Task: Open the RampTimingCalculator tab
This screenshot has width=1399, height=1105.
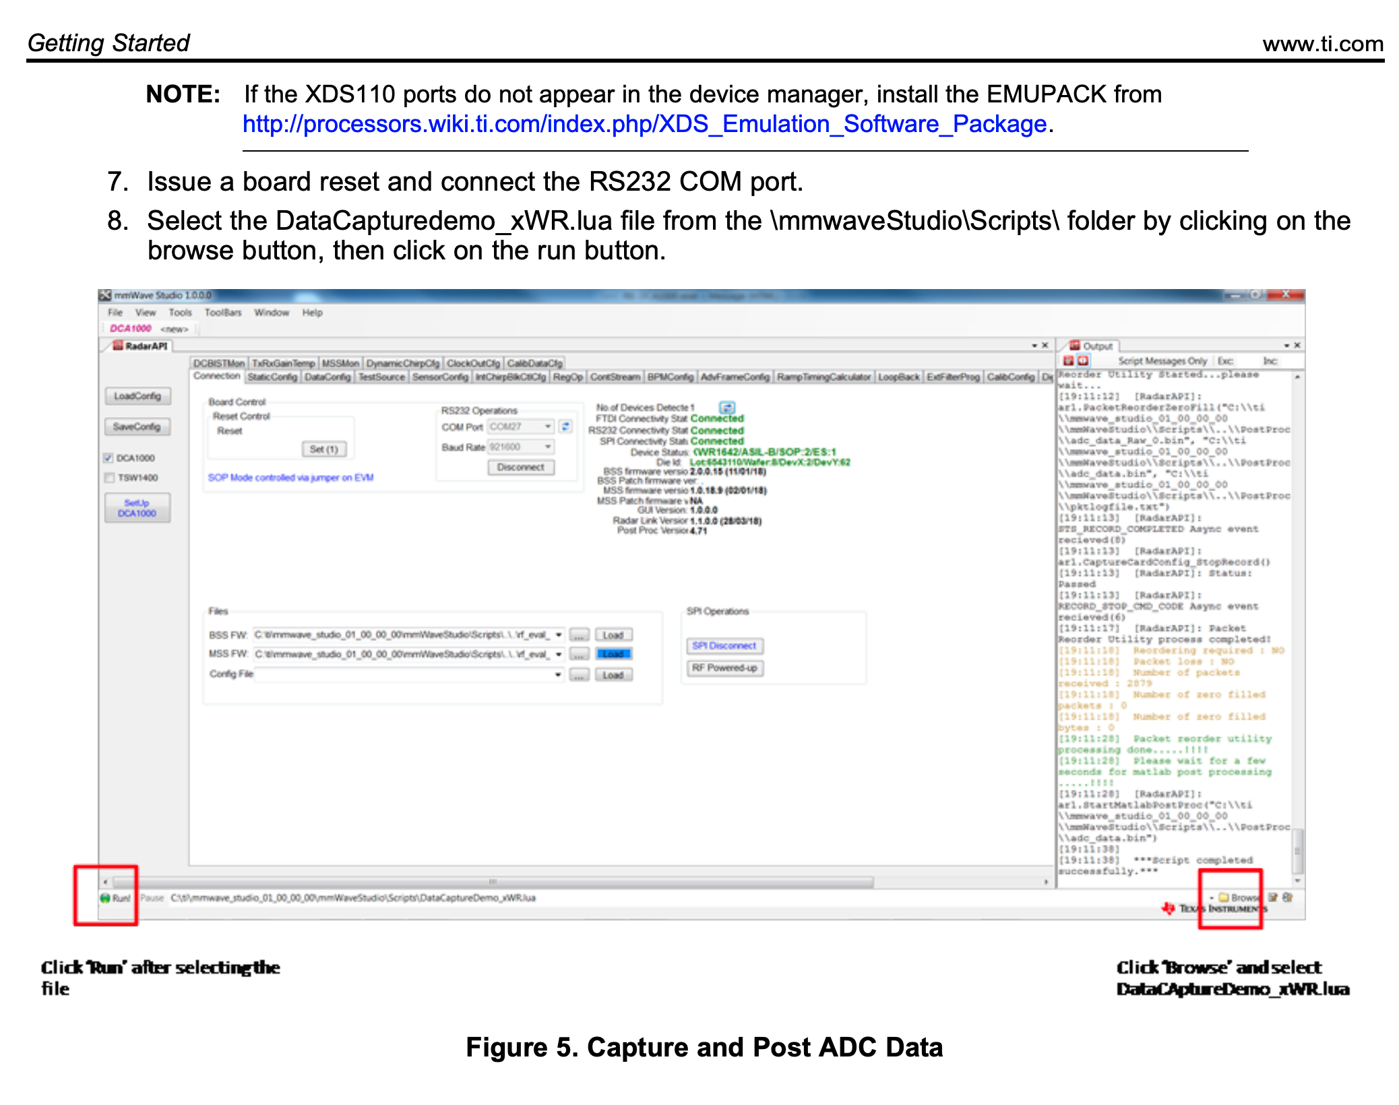Action: (x=824, y=377)
